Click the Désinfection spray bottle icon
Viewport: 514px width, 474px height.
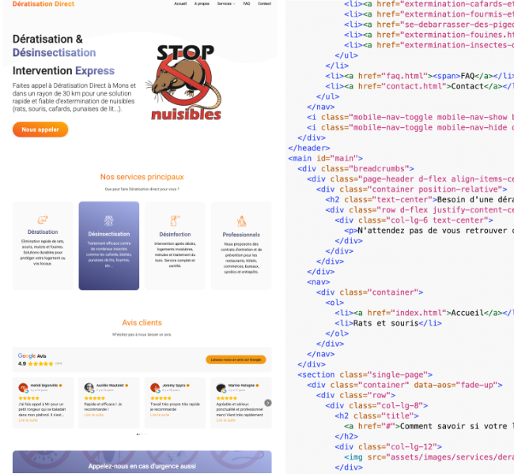[175, 220]
